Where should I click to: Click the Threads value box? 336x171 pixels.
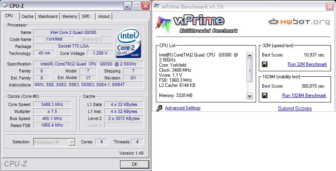point(137,142)
